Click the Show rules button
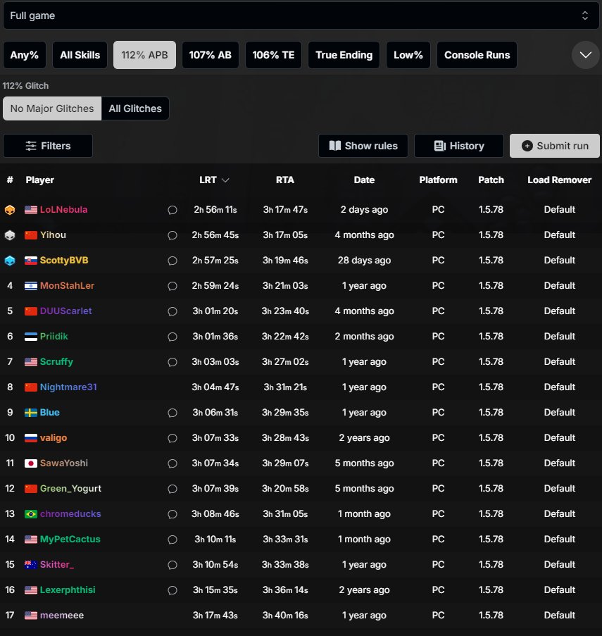 [x=363, y=146]
